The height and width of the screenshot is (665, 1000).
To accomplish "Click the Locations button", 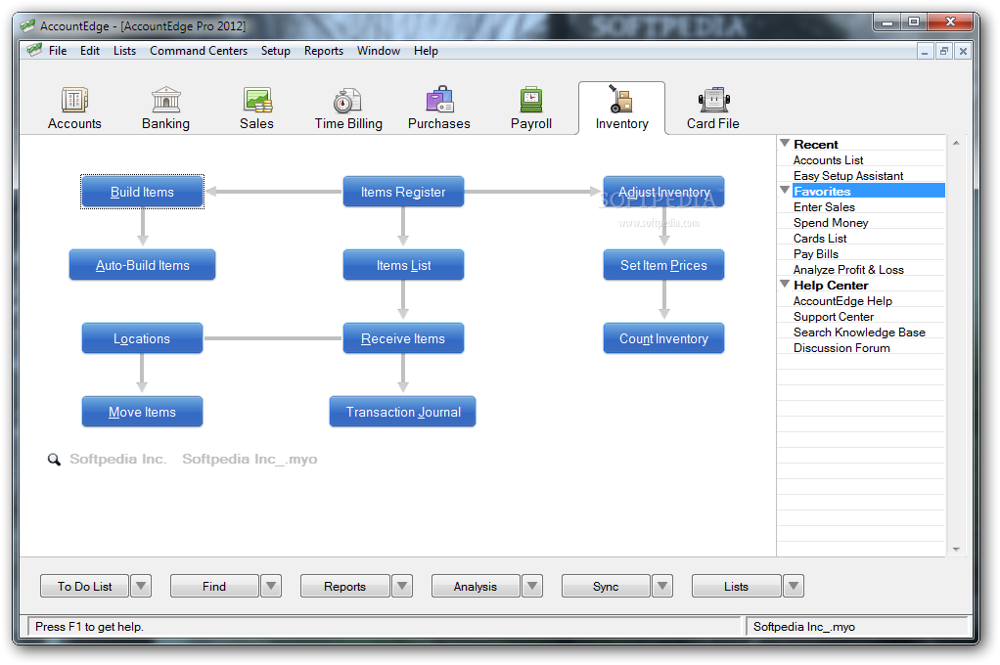I will point(142,338).
